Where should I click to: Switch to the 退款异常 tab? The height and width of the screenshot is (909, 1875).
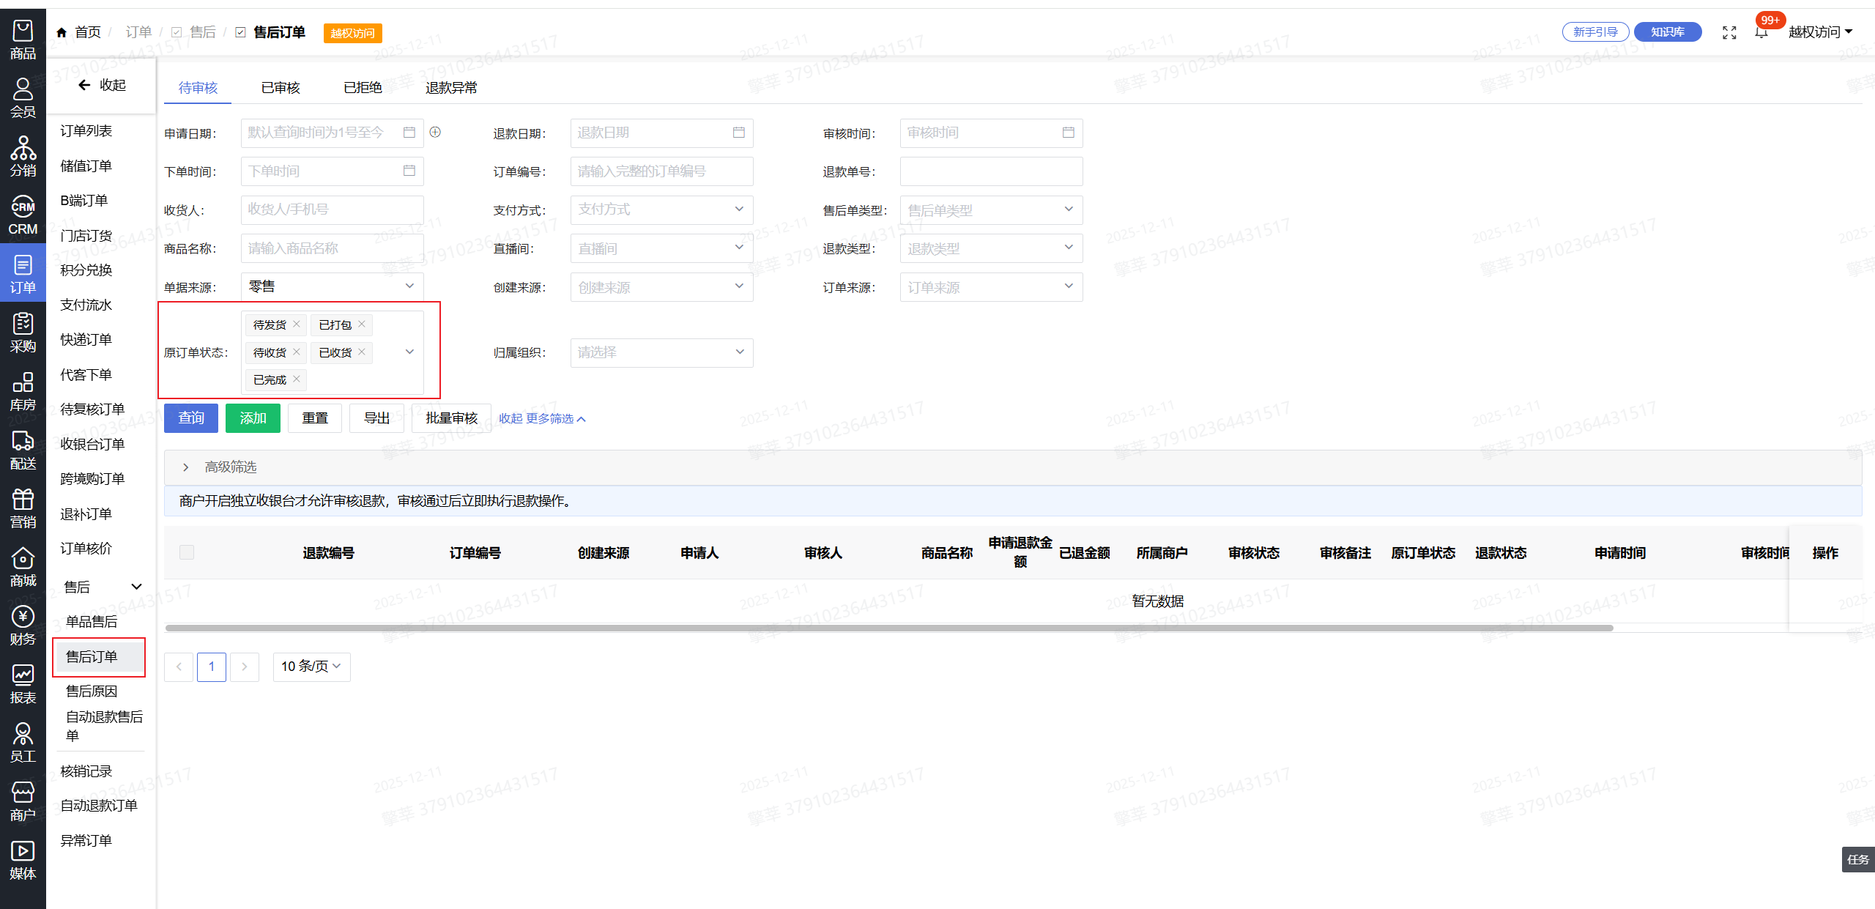pos(451,88)
